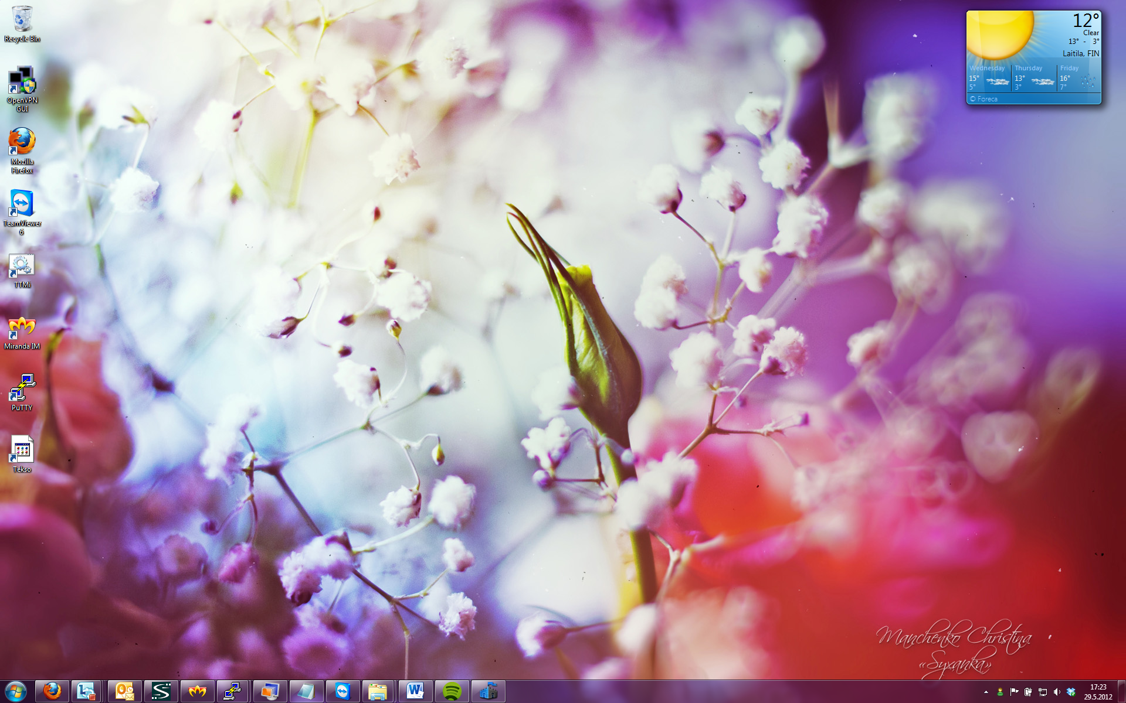The image size is (1126, 703).
Task: Click Firefox icon in the taskbar
Action: 52,691
